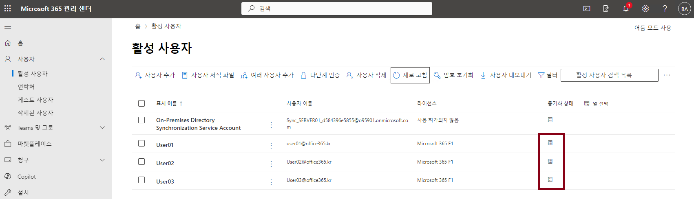Click the home icon in sidebar

pos(8,43)
